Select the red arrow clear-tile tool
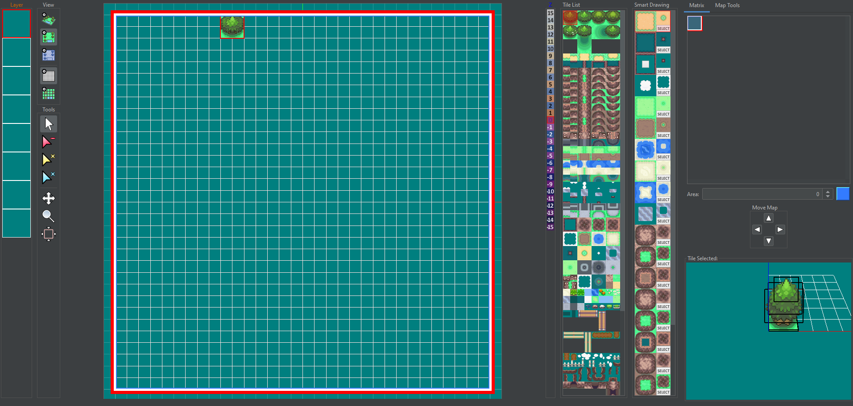Viewport: 853px width, 406px height. 49,142
